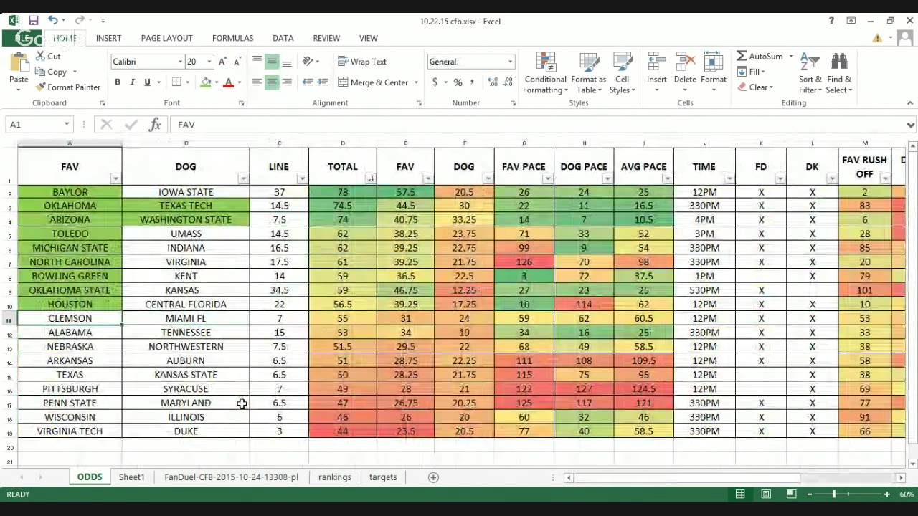
Task: Open filter dropdown for DOG team column
Action: click(x=243, y=178)
